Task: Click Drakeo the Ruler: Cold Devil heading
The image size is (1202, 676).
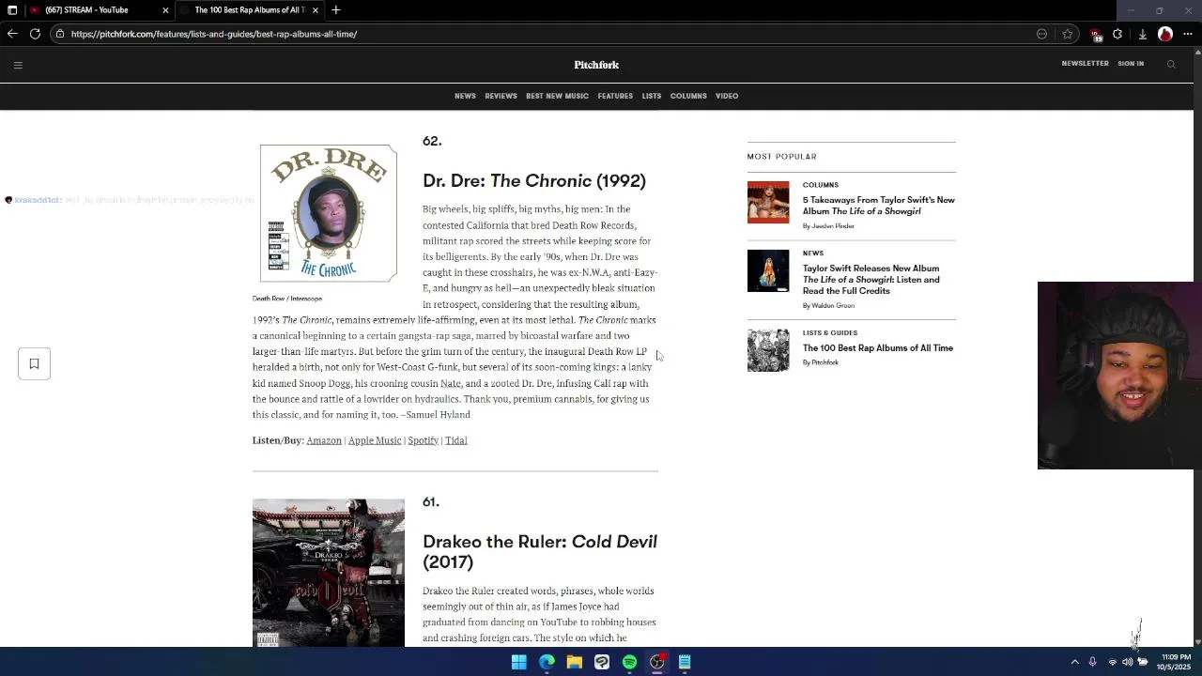Action: click(x=540, y=552)
